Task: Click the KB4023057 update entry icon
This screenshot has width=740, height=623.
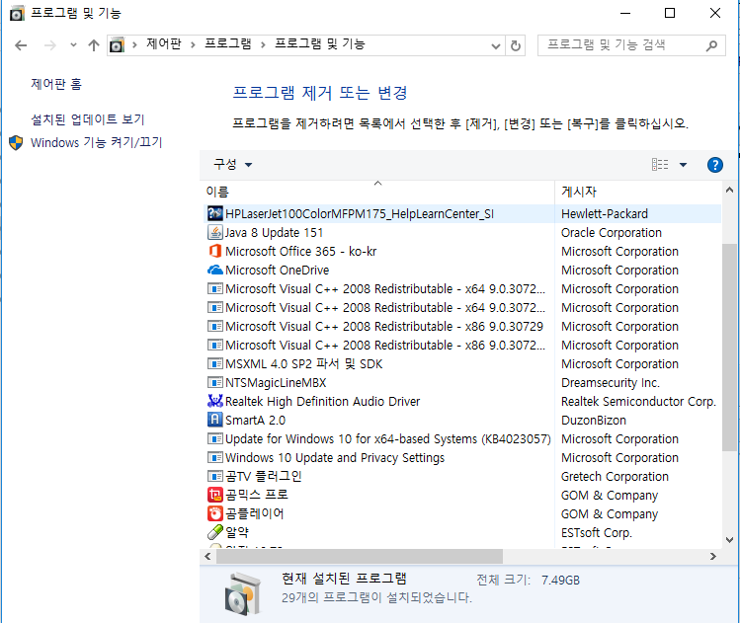Action: pos(215,438)
